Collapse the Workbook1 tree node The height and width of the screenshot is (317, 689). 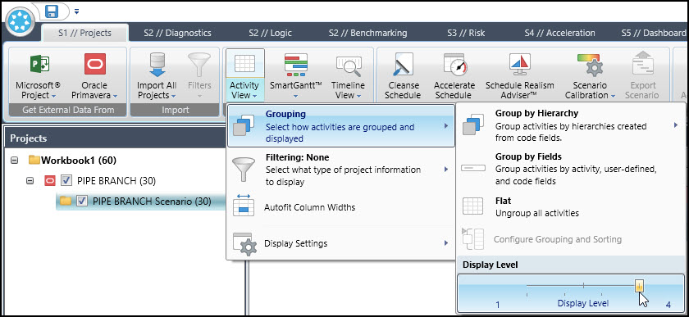[15, 160]
